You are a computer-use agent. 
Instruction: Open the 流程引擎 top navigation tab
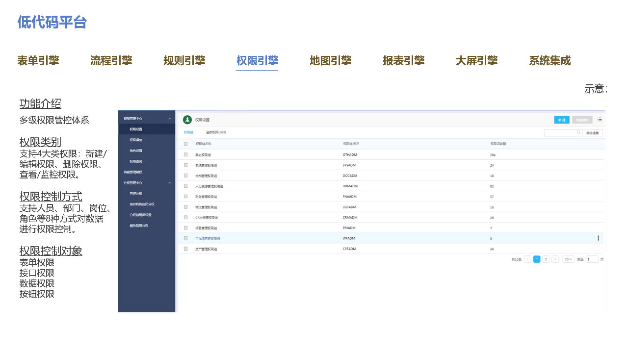pos(111,61)
